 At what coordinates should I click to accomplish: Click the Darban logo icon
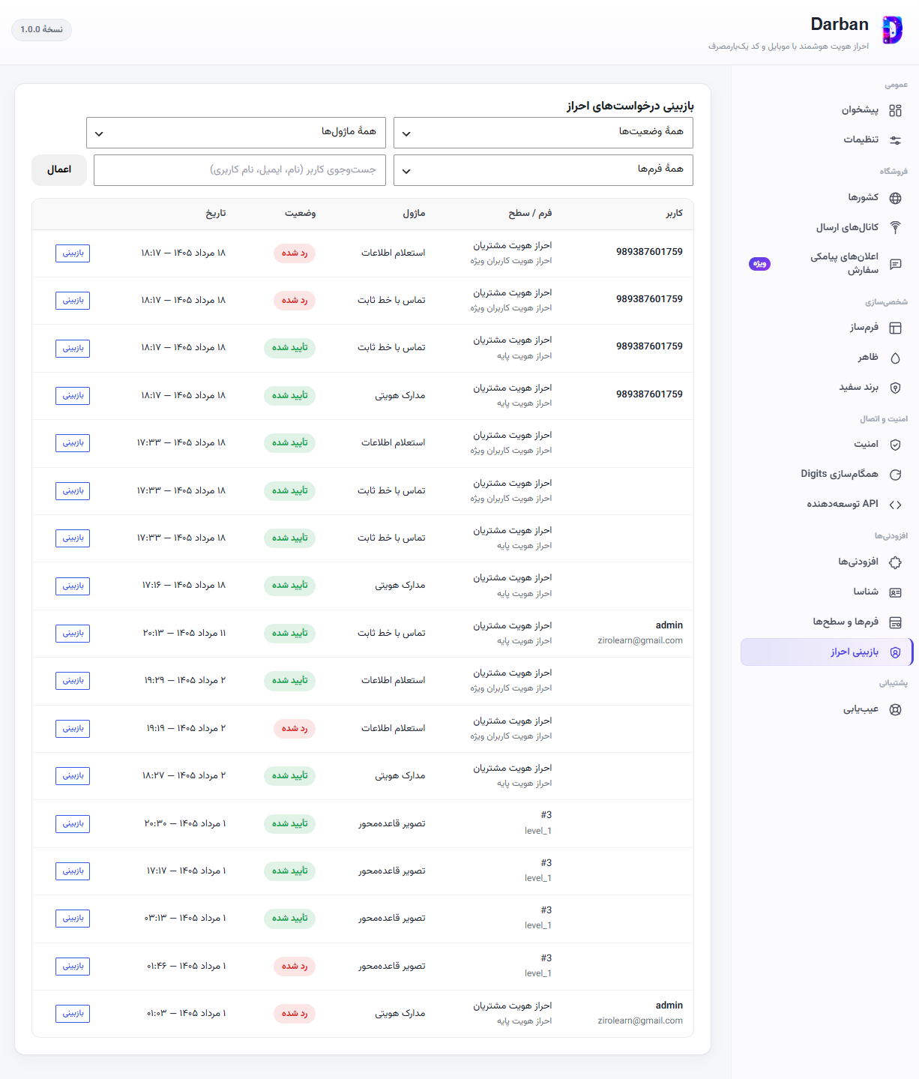click(891, 31)
